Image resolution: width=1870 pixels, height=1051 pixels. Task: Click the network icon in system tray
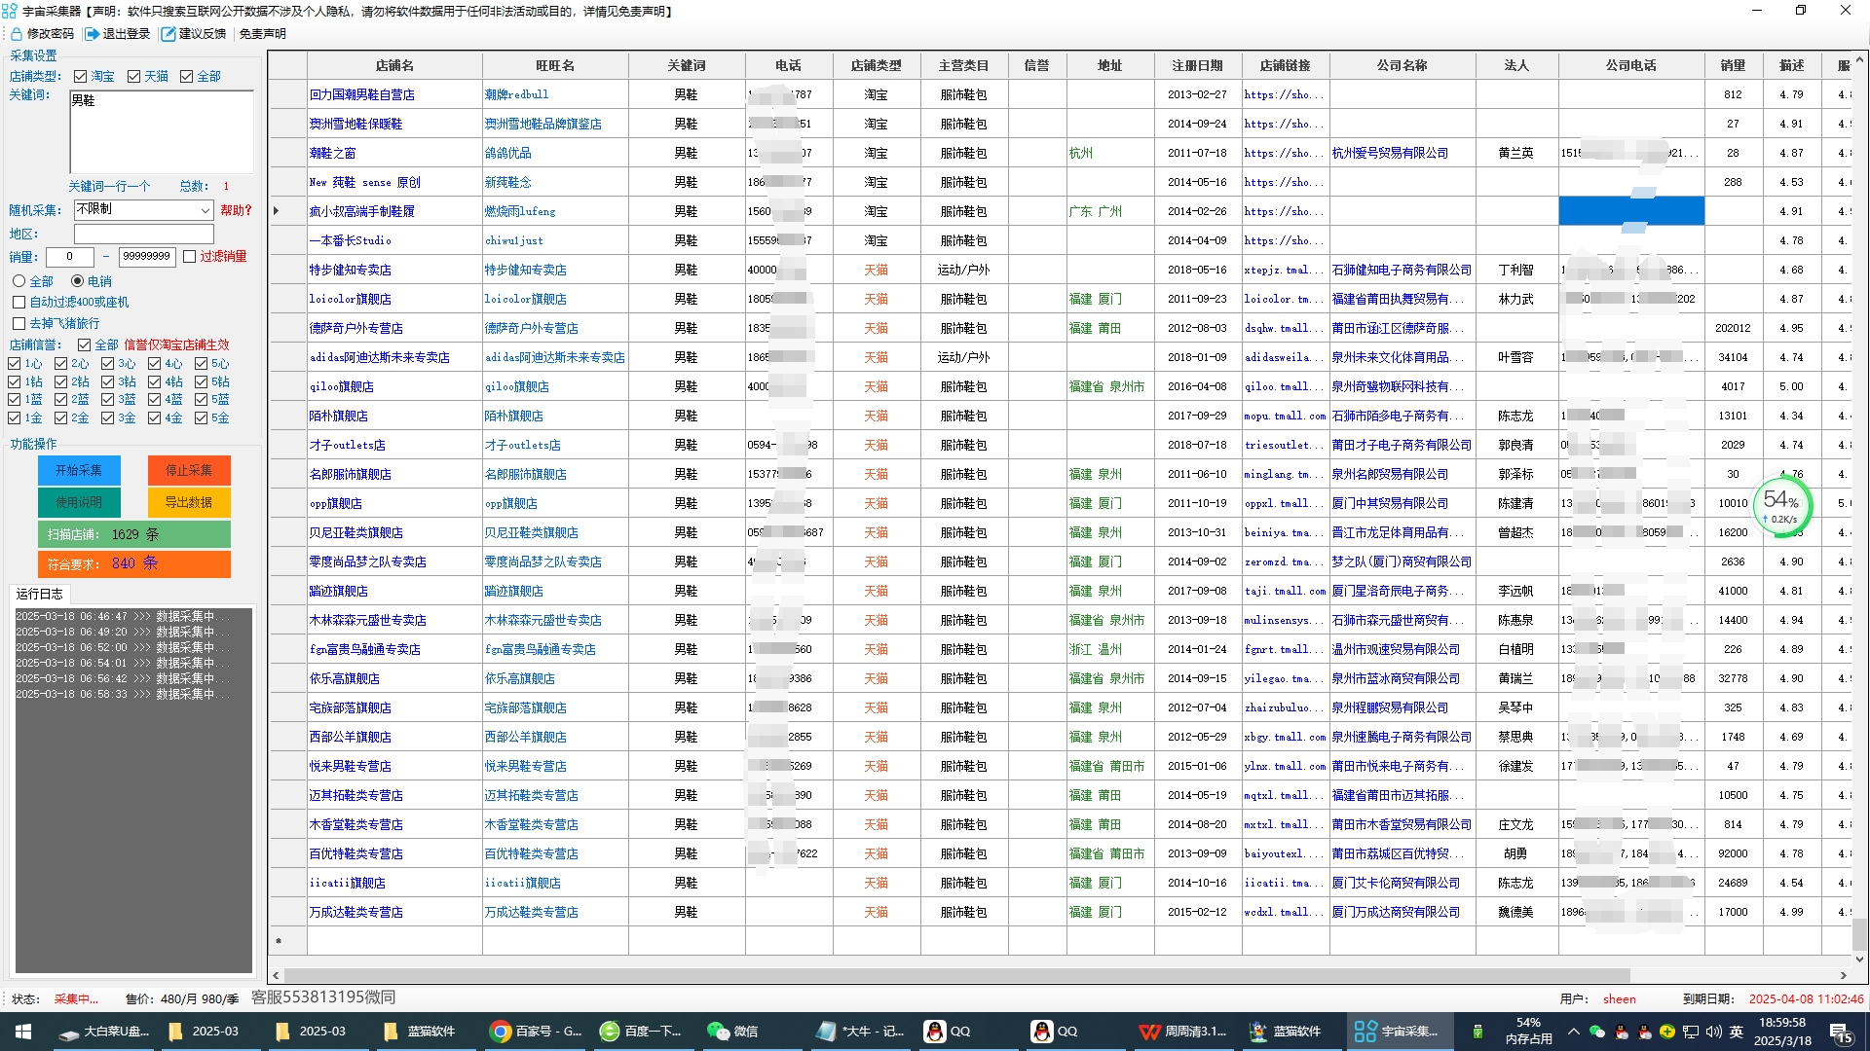[1691, 1032]
